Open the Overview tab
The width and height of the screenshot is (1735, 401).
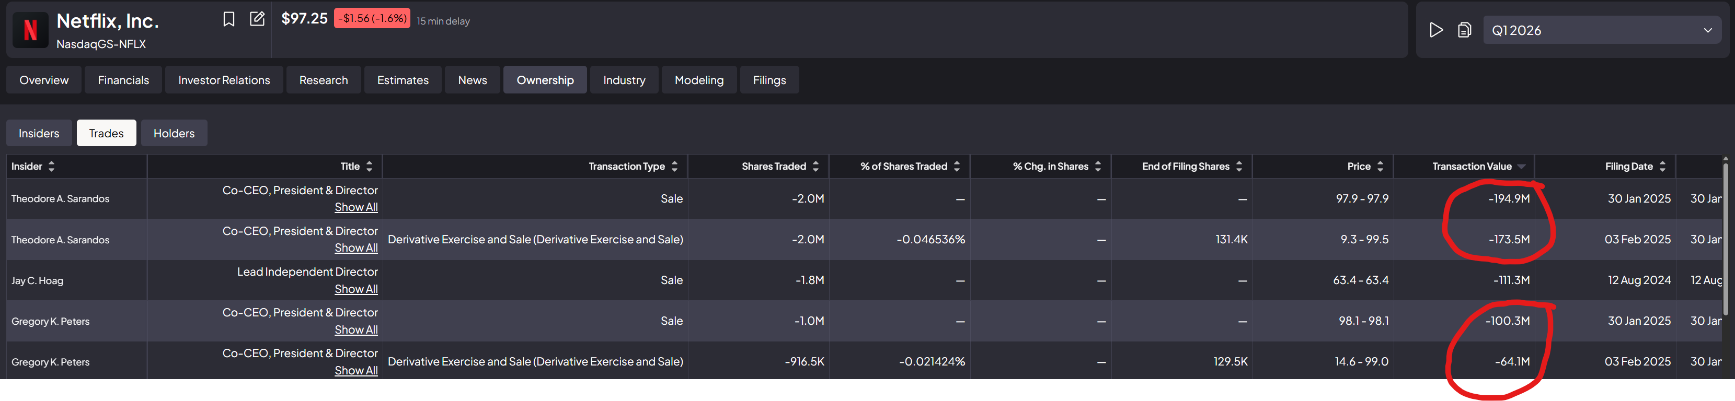click(44, 80)
